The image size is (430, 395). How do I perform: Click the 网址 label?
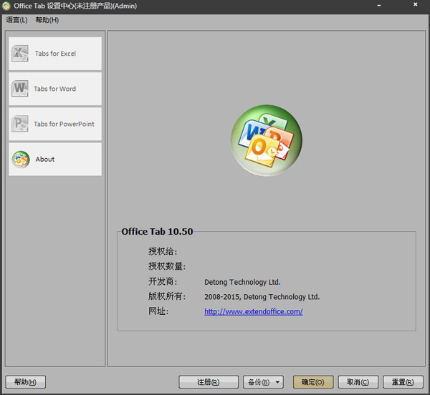[x=158, y=311]
